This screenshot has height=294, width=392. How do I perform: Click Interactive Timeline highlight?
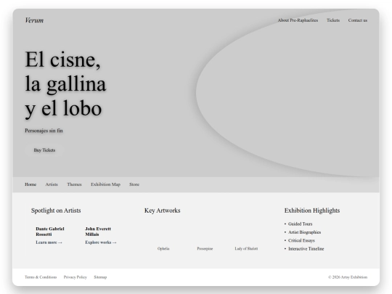pyautogui.click(x=306, y=248)
